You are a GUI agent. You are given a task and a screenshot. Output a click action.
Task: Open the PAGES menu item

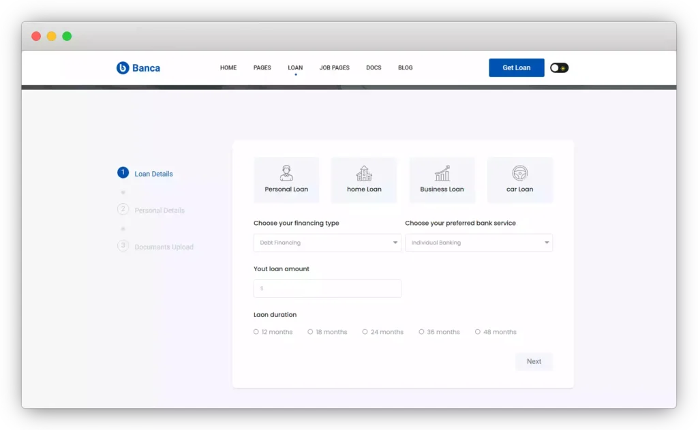click(x=262, y=67)
